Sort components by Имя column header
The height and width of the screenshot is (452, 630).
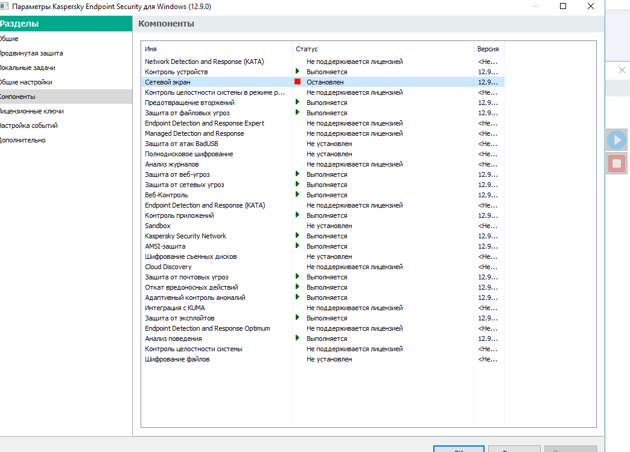(151, 49)
